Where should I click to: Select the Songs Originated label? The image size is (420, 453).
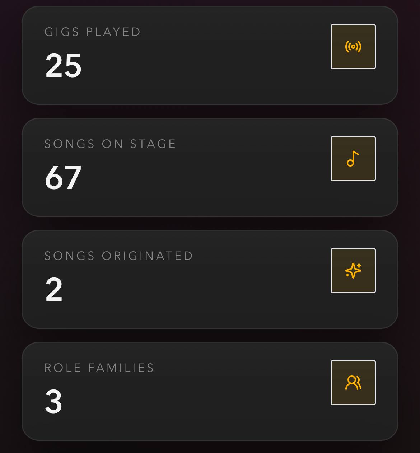point(119,256)
